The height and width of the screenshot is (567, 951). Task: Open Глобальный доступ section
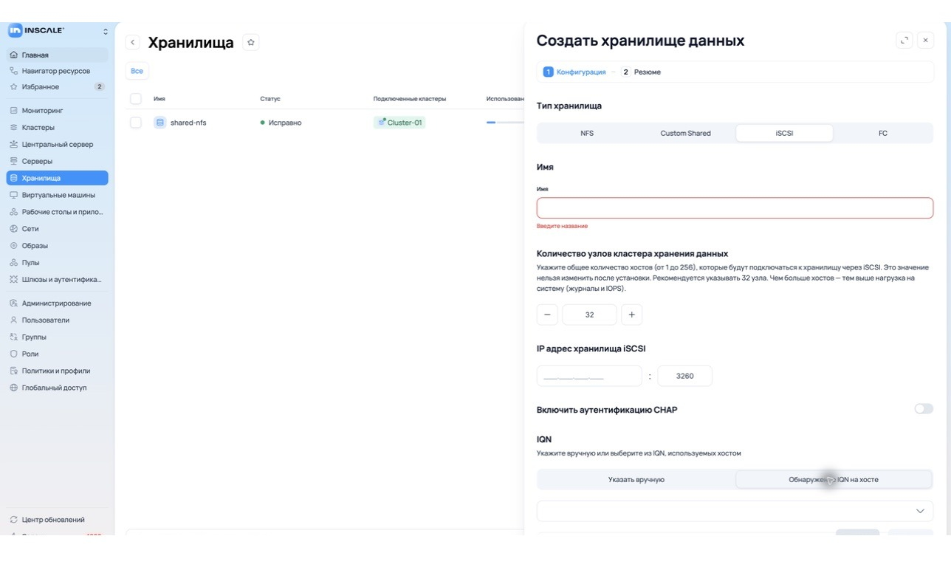click(57, 388)
